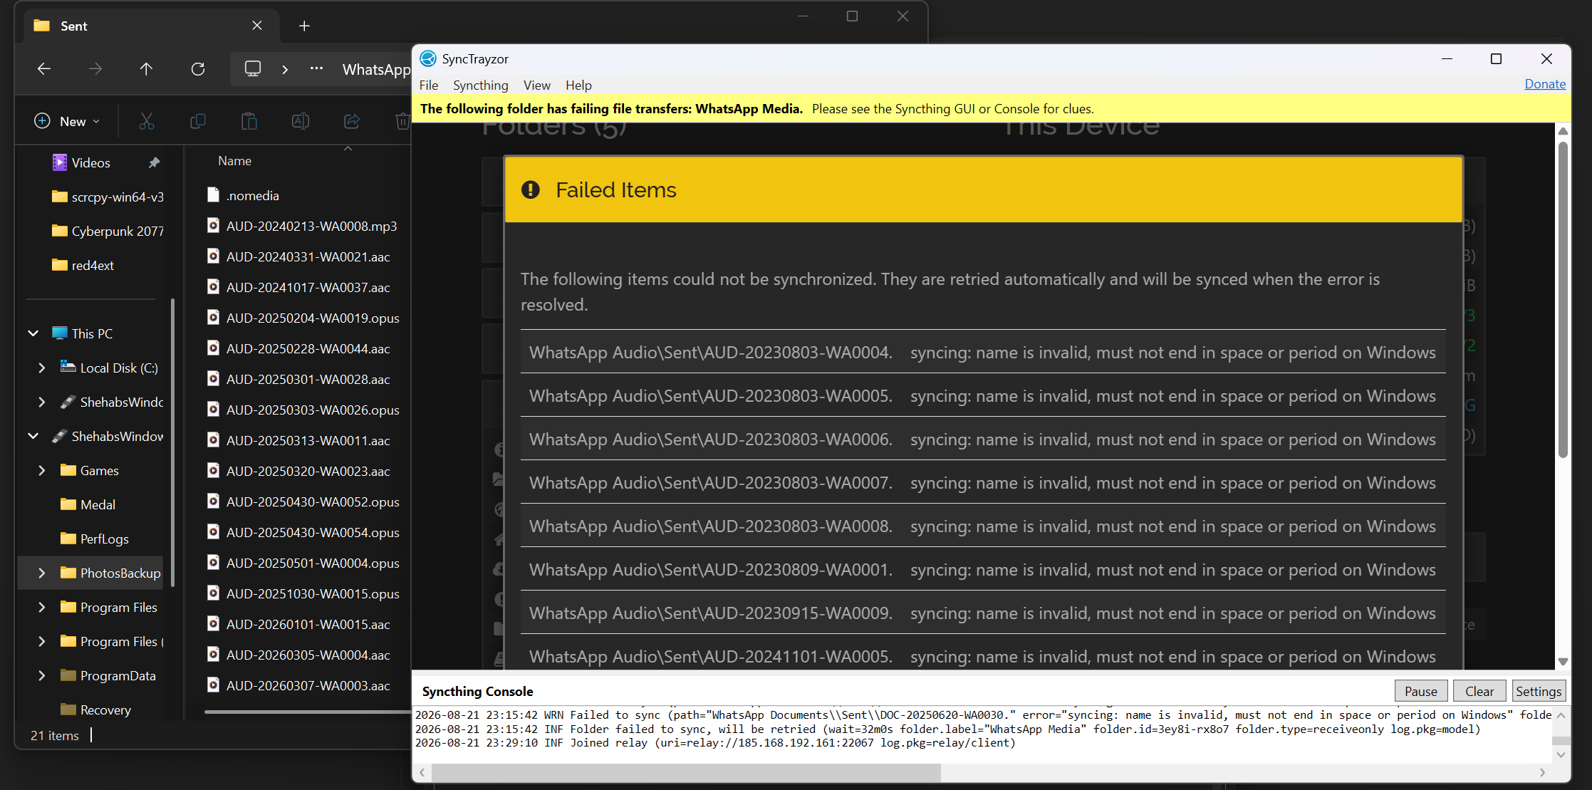The height and width of the screenshot is (790, 1592).
Task: Select the red4ext folder in sidebar
Action: (x=83, y=265)
